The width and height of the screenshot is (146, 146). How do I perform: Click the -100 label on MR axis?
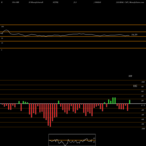(x=143, y=129)
